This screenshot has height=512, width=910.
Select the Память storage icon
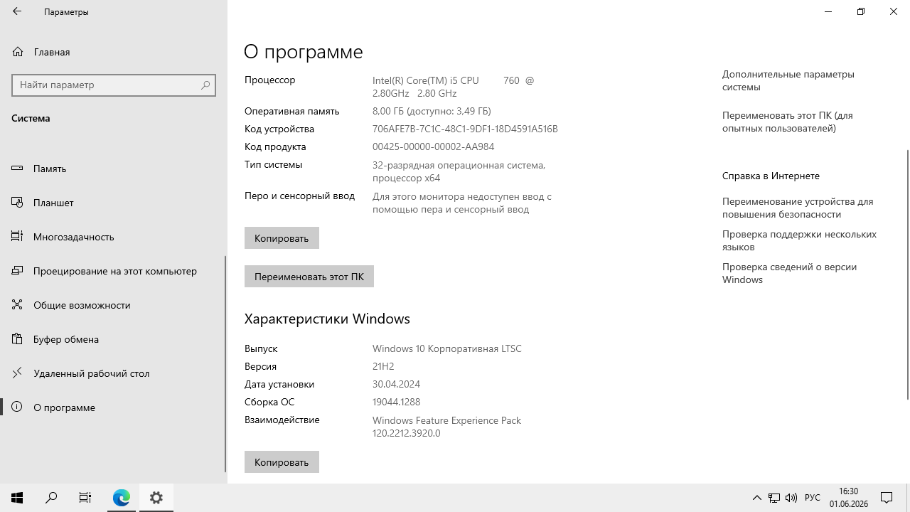[18, 169]
